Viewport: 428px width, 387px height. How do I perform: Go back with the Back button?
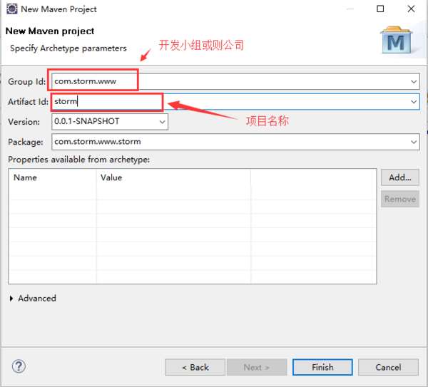[195, 367]
